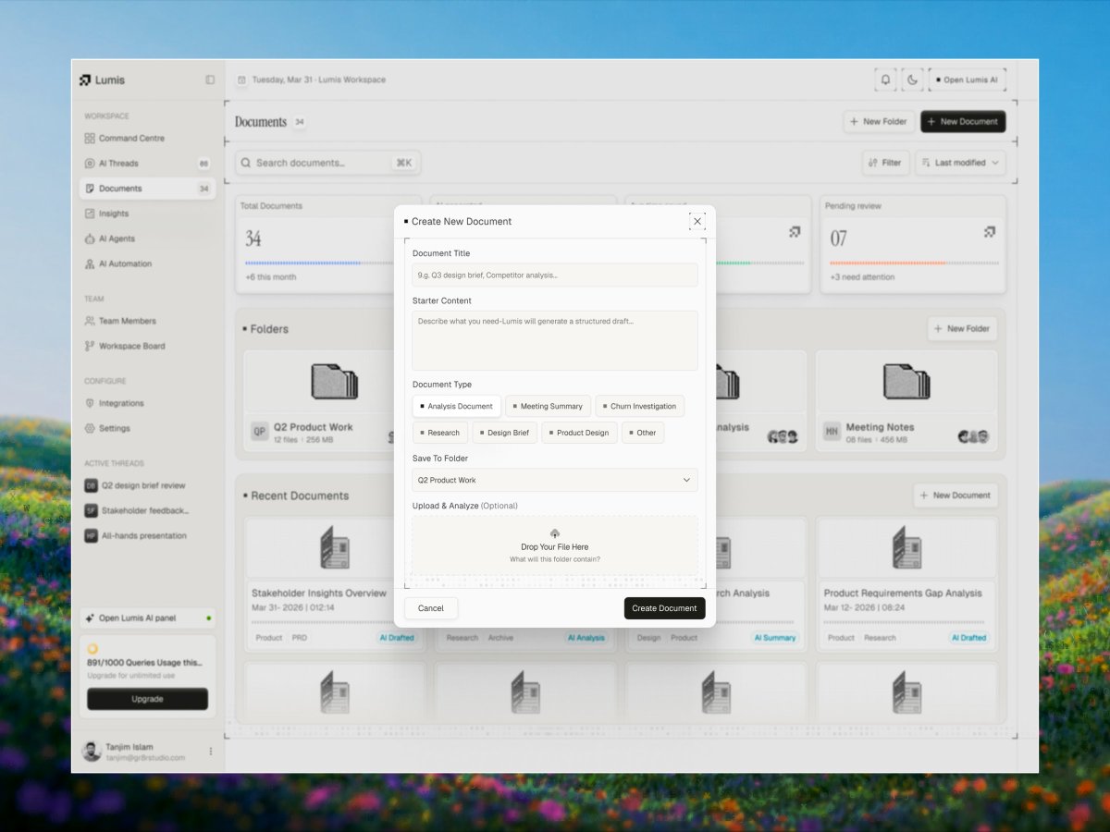Select the Analysis Document type
The image size is (1110, 832).
click(x=457, y=406)
